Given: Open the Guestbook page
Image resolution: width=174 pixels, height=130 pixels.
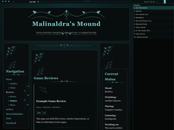Looking at the screenshot, I should click(11, 123).
